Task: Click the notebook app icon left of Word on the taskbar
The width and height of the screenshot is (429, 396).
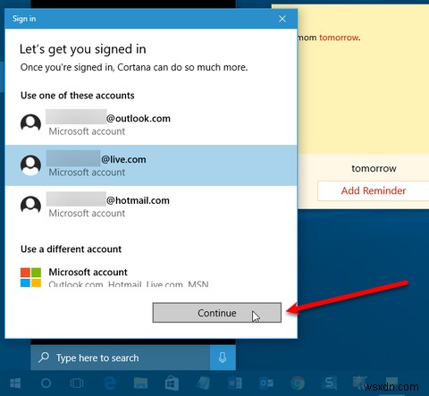Action: pyautogui.click(x=204, y=383)
